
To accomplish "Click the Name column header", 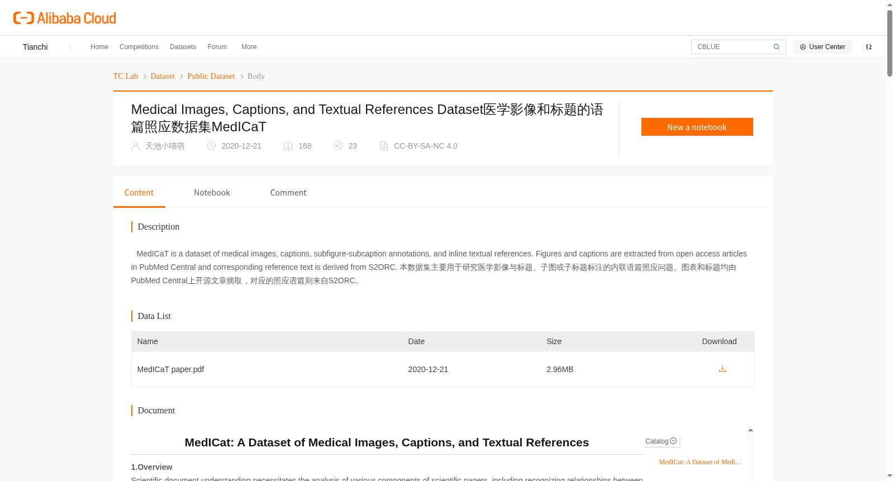I will pyautogui.click(x=148, y=341).
